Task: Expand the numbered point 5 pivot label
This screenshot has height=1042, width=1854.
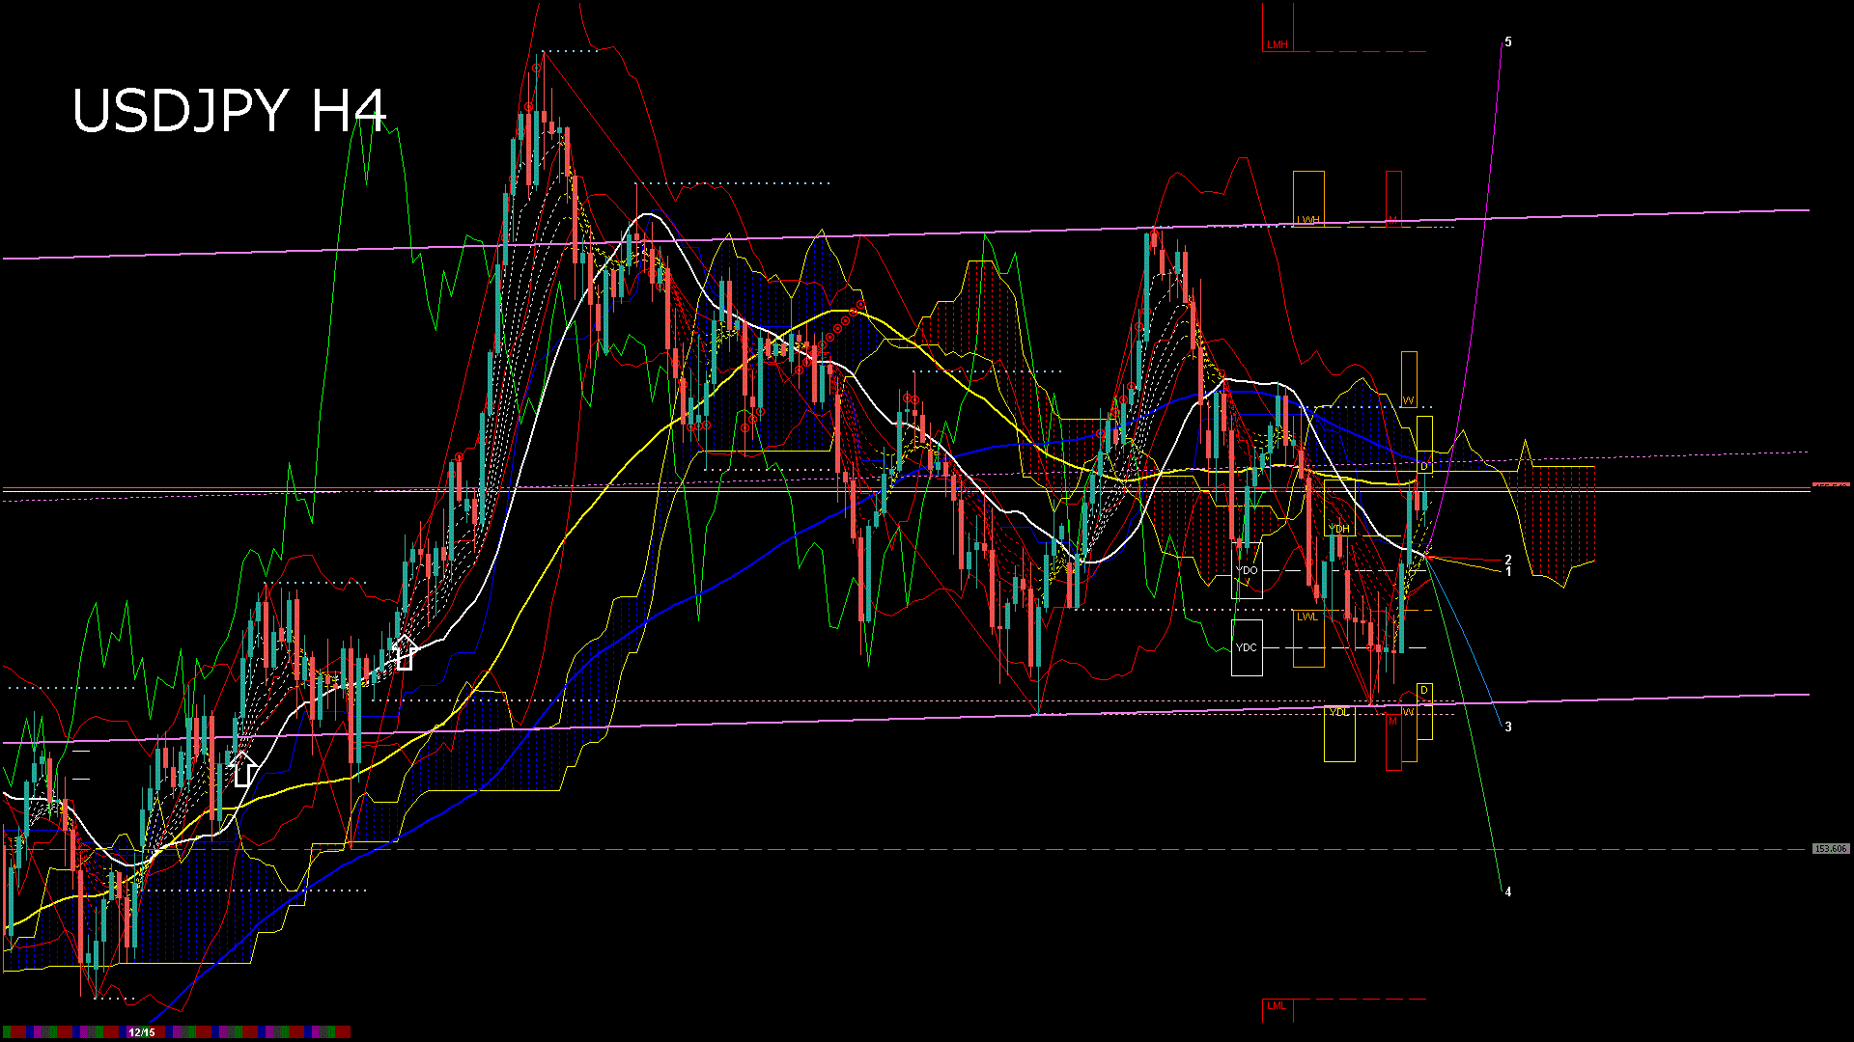Action: point(1509,41)
